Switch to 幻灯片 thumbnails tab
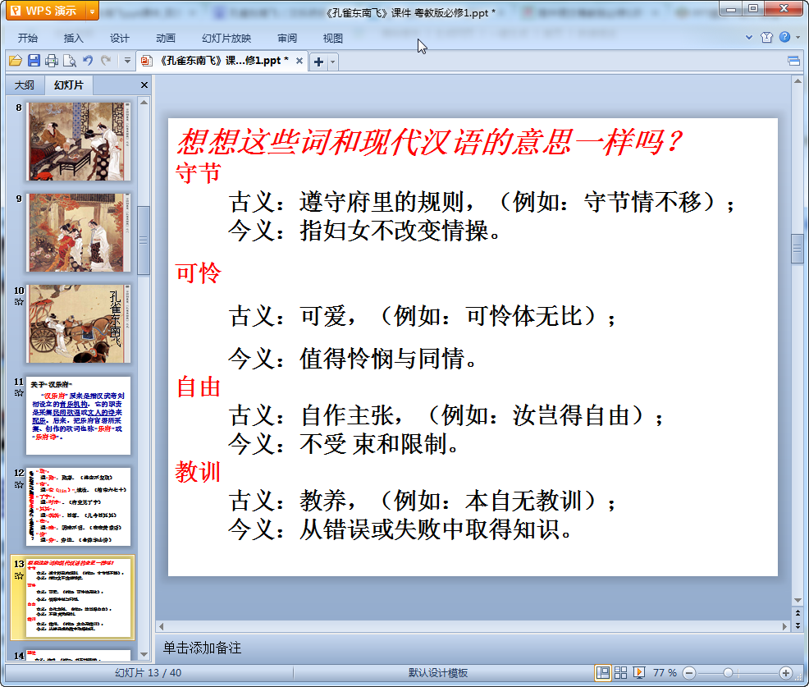 pos(69,85)
